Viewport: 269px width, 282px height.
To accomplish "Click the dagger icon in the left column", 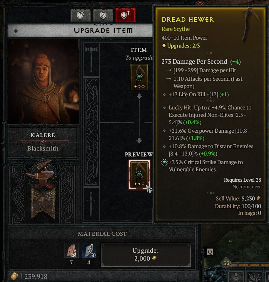I will tap(91, 204).
